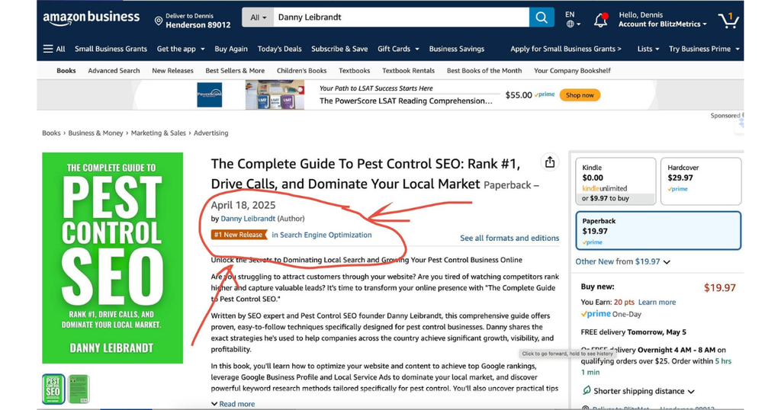Viewport: 781px width, 410px height.
Task: Expand the description with Read more
Action: coord(233,404)
